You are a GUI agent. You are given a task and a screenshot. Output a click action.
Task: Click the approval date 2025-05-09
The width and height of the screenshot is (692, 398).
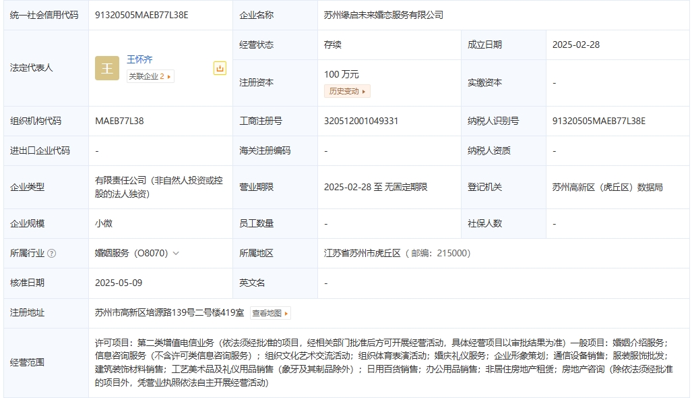(x=119, y=283)
